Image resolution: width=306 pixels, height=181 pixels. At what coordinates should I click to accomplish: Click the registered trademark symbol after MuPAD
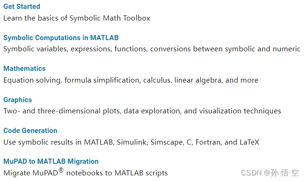click(61, 170)
